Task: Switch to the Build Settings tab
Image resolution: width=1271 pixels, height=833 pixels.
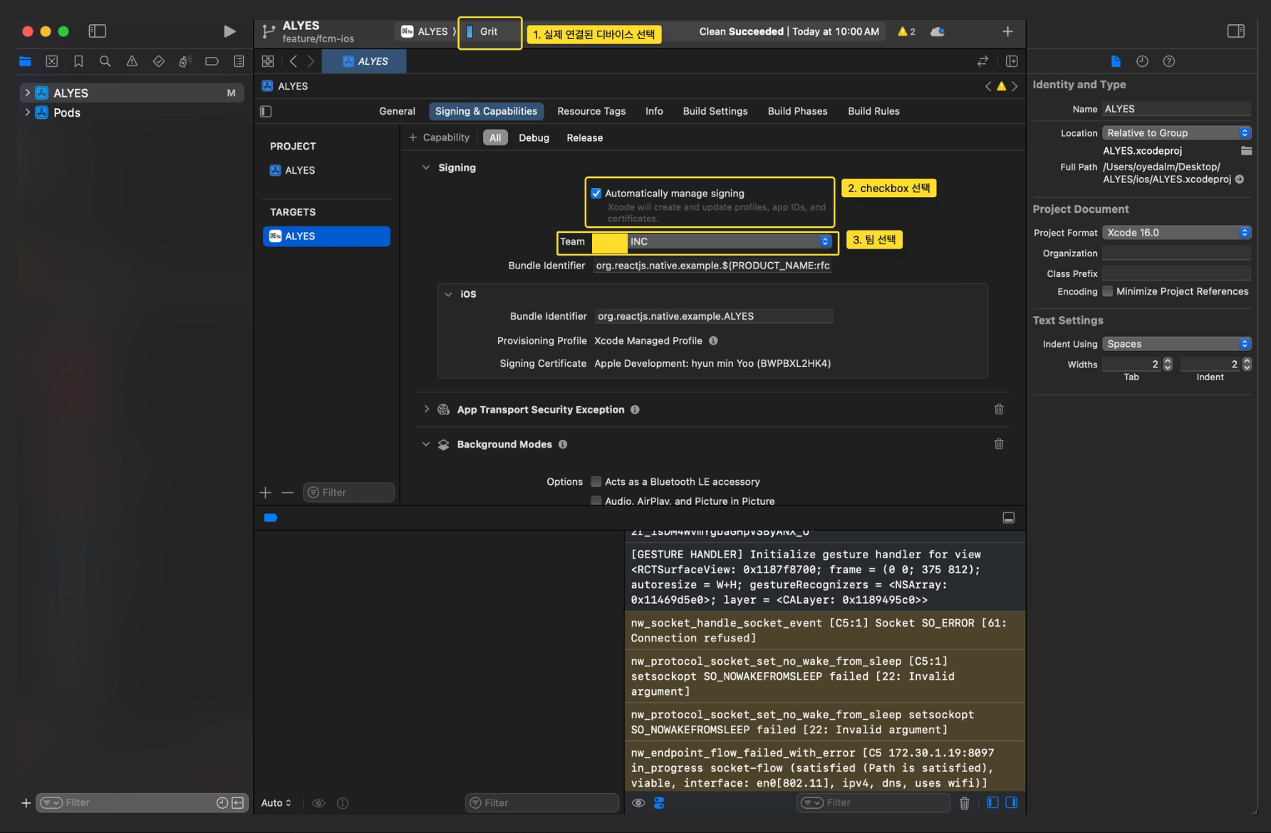Action: click(x=715, y=111)
